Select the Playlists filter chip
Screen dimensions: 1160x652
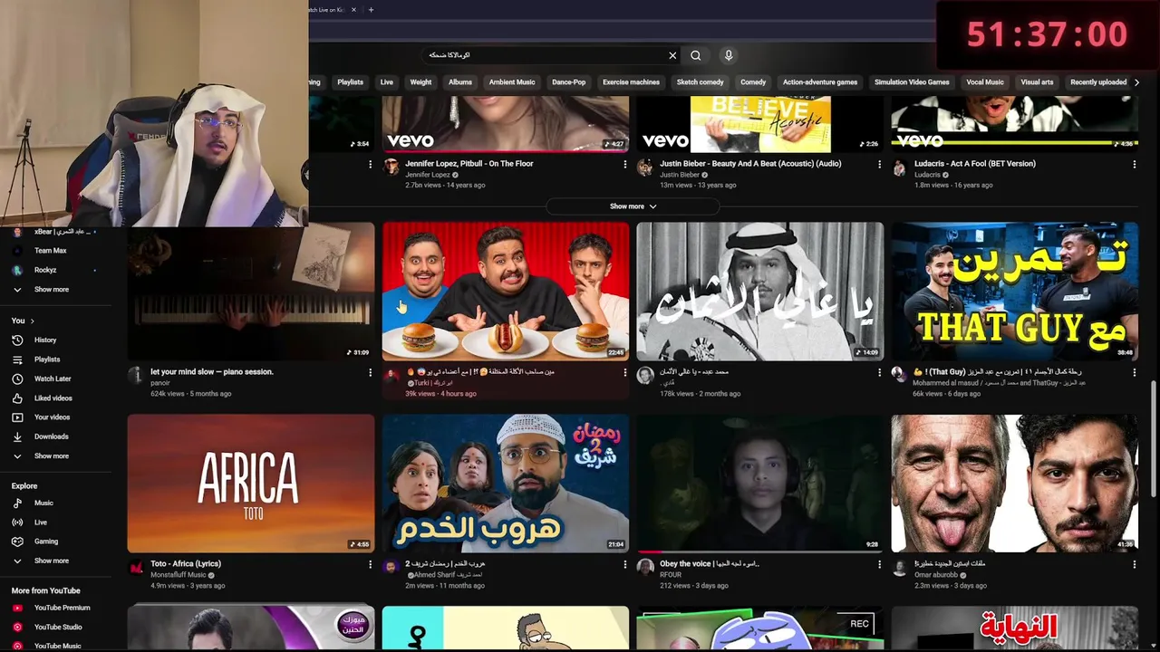pyautogui.click(x=350, y=82)
